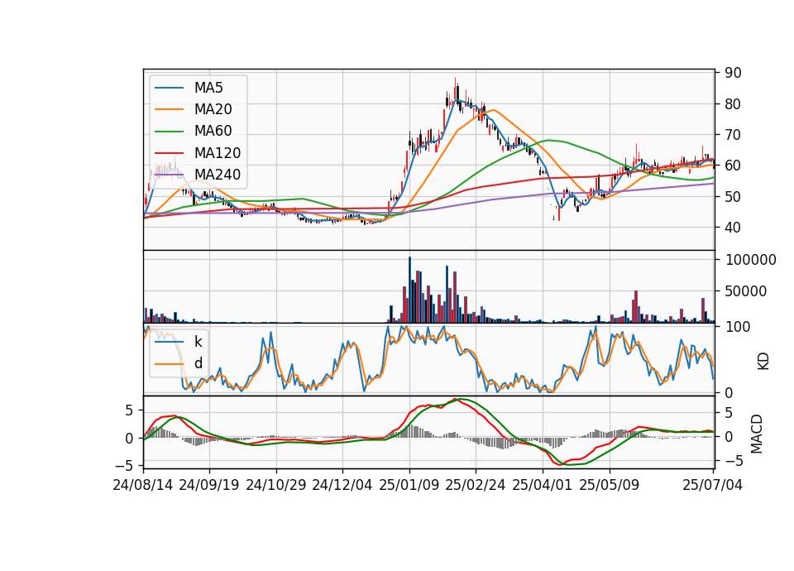794x571 pixels.
Task: Click the green MA60 legend line swatch
Action: coord(169,132)
